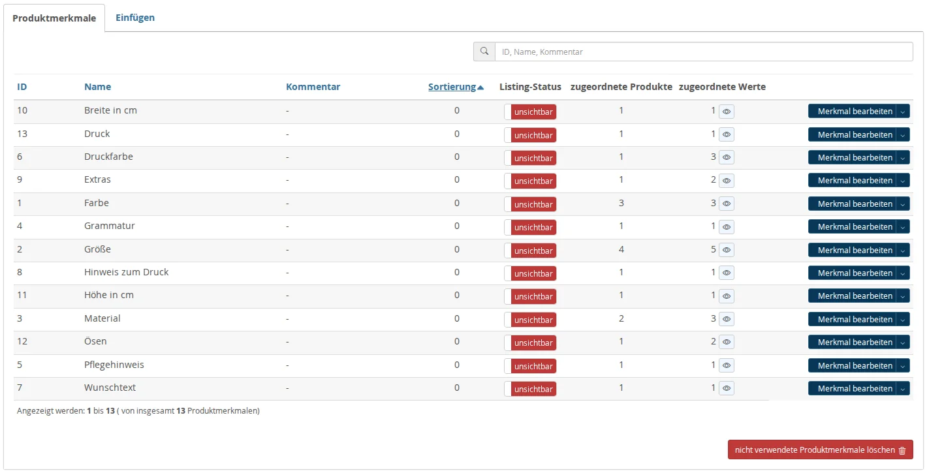The height and width of the screenshot is (473, 927).
Task: Toggle listing status of Hinweis zum Druck
Action: 530,273
